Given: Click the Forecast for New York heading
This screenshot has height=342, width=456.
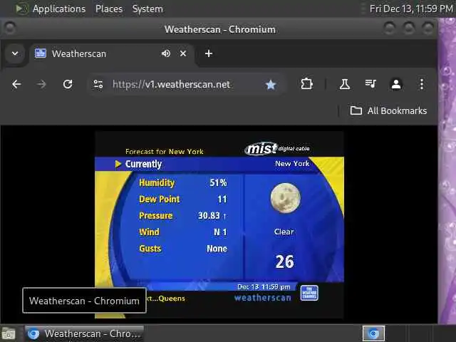Looking at the screenshot, I should (165, 152).
